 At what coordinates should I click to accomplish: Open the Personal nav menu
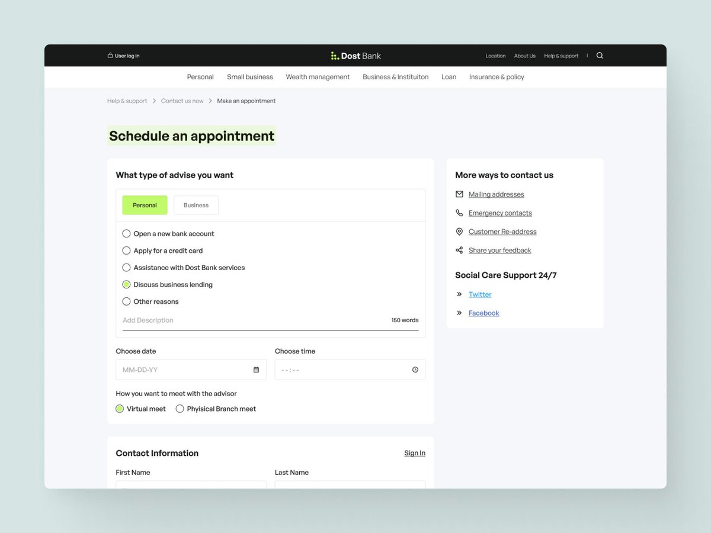(200, 77)
